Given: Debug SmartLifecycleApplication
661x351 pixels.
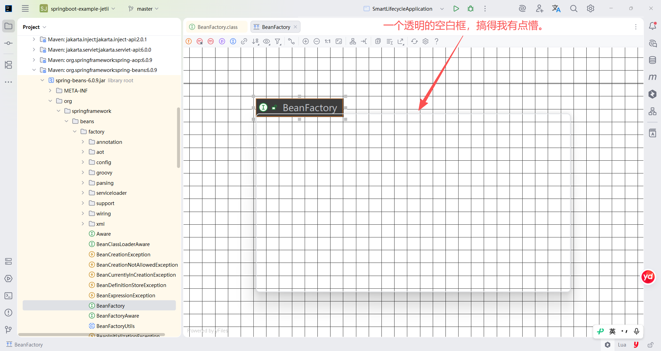Looking at the screenshot, I should [471, 9].
